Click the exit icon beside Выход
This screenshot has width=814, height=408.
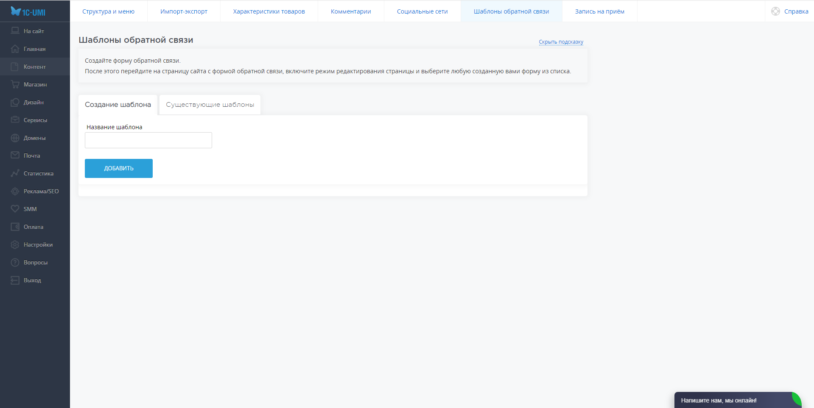(15, 280)
